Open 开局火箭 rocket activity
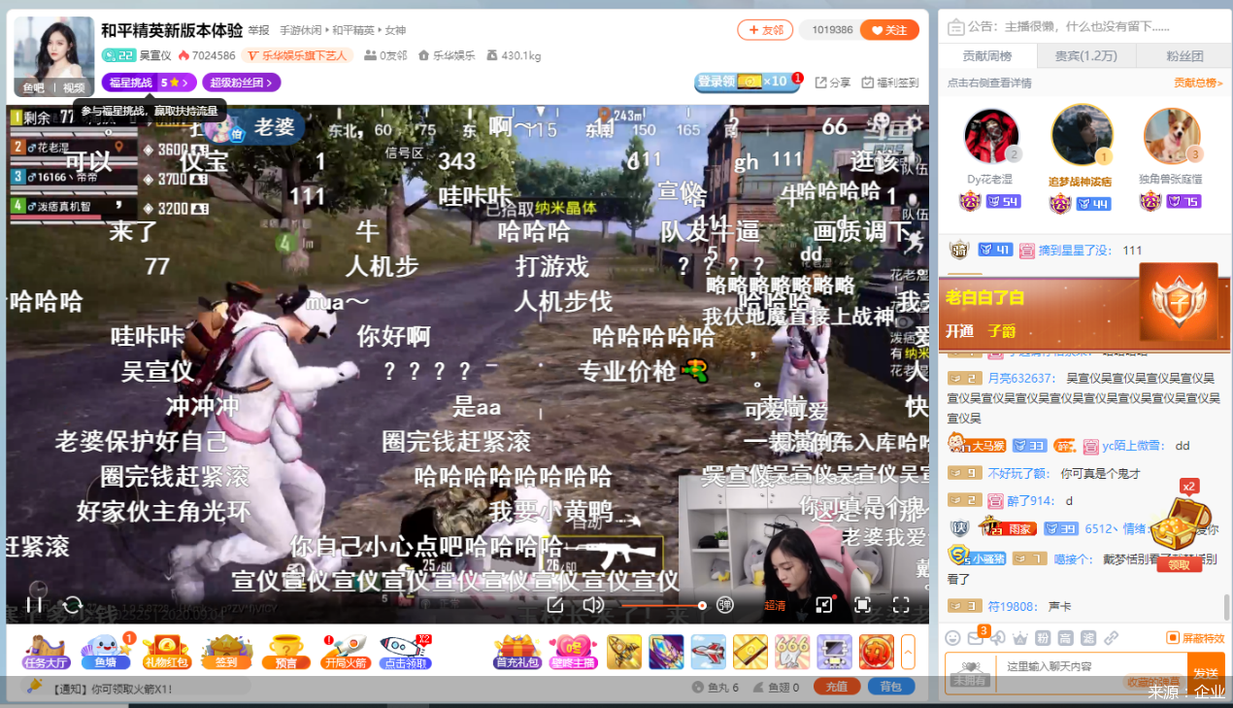 pyautogui.click(x=346, y=652)
